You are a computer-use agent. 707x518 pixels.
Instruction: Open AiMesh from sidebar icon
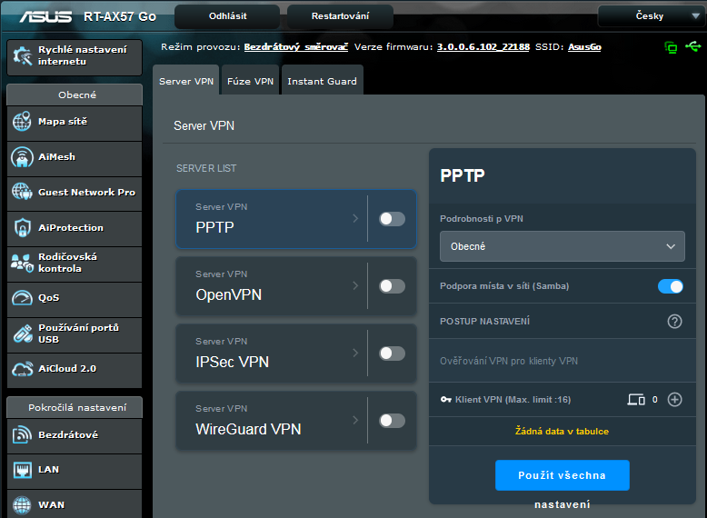(x=23, y=157)
